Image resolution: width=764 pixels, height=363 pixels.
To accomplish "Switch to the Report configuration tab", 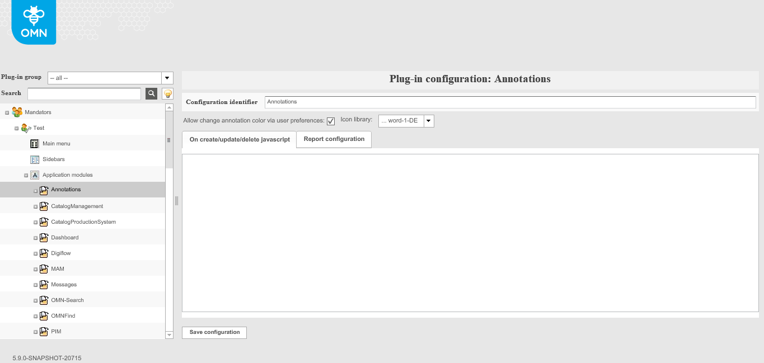I will (334, 139).
